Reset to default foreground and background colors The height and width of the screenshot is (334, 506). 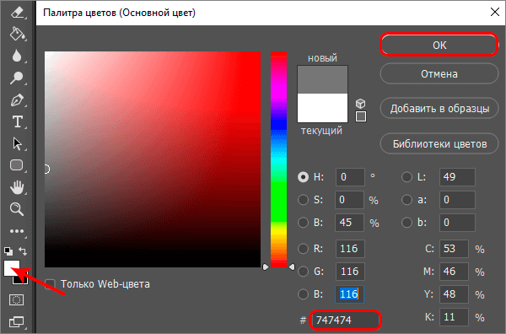[x=8, y=251]
